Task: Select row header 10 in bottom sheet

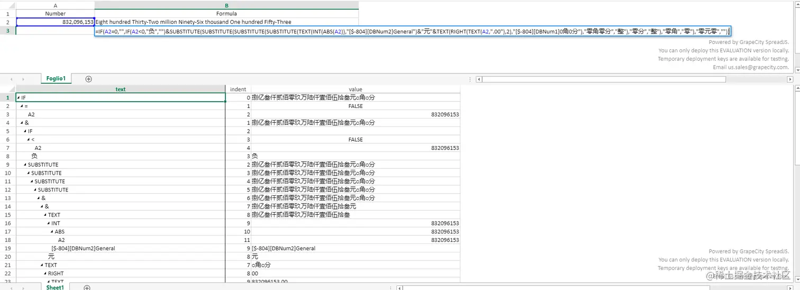Action: (8, 173)
